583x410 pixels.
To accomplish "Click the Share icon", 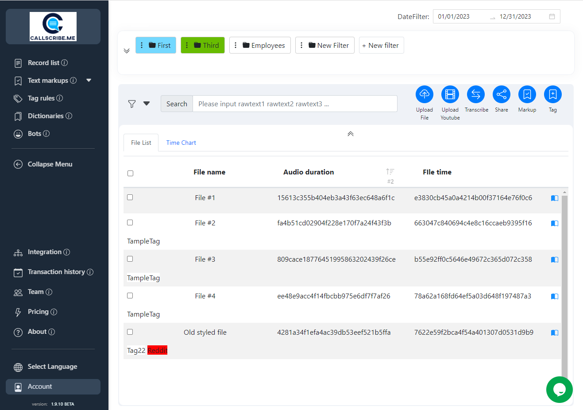I will (x=501, y=94).
